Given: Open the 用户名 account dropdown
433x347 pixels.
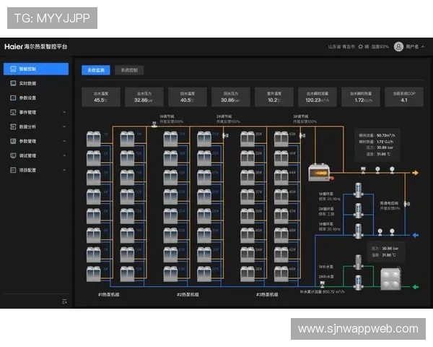Looking at the screenshot, I should click(x=412, y=46).
